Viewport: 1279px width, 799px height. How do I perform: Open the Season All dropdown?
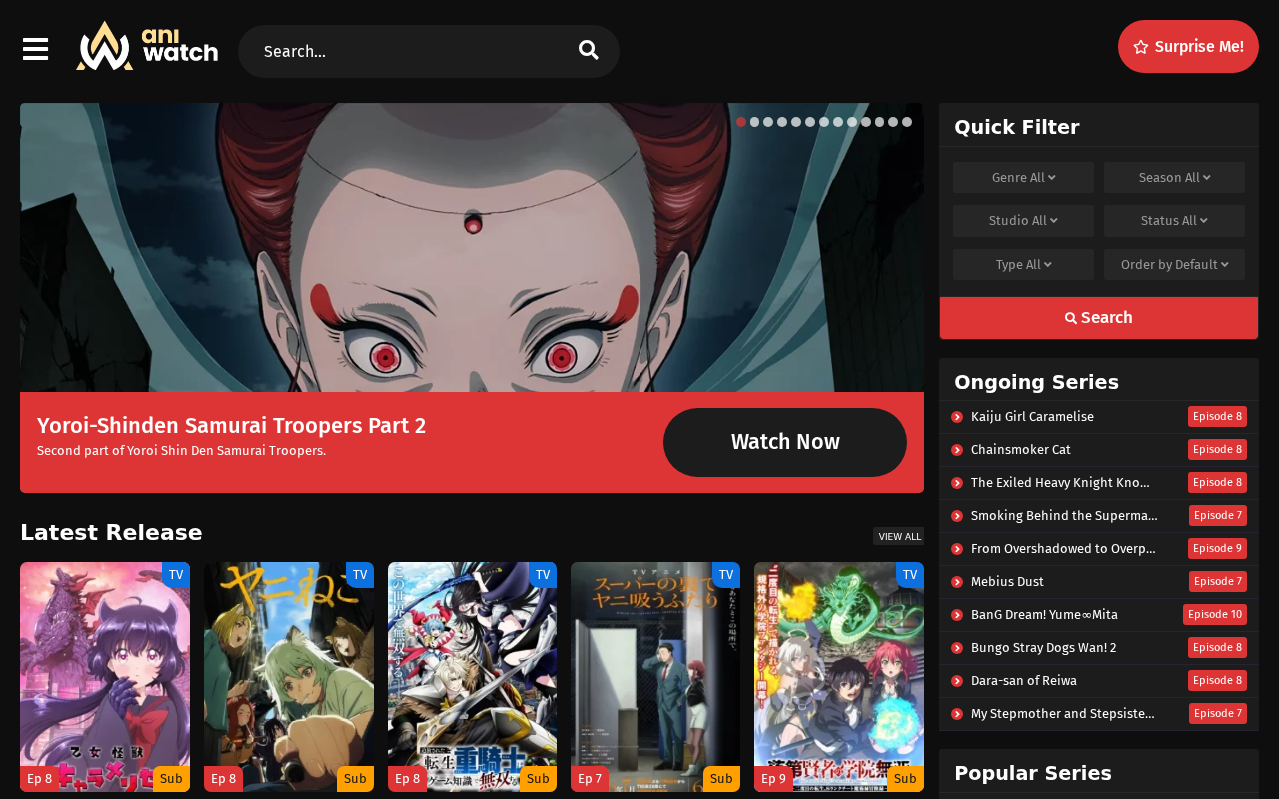tap(1174, 177)
